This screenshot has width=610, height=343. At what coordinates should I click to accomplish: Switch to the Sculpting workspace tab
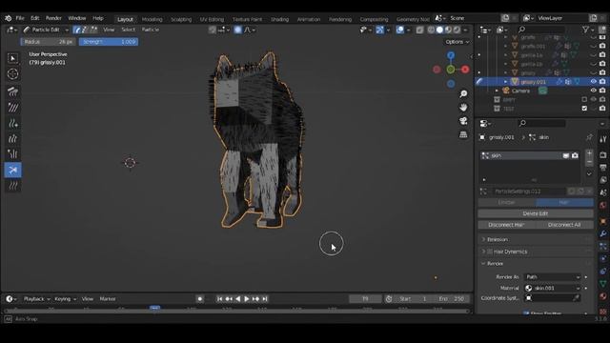click(181, 19)
